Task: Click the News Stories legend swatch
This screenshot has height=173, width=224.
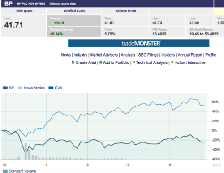Action: point(20,88)
